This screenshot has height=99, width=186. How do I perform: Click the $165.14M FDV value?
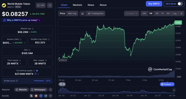tap(27, 53)
